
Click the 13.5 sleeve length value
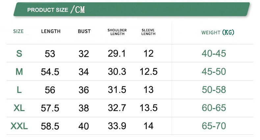(x=148, y=108)
